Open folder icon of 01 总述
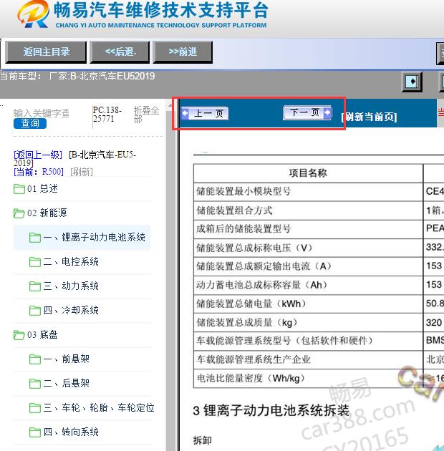The width and height of the screenshot is (444, 451). pyautogui.click(x=19, y=189)
